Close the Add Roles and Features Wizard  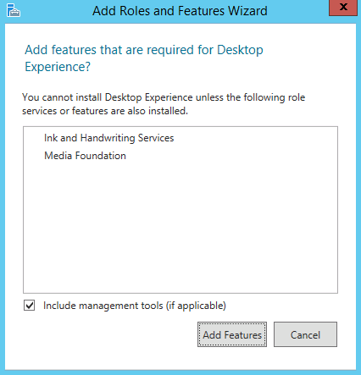tap(343, 8)
